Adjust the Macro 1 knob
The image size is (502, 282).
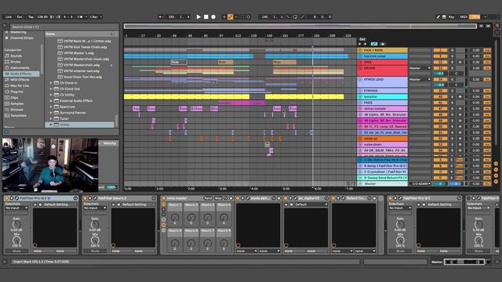(175, 218)
